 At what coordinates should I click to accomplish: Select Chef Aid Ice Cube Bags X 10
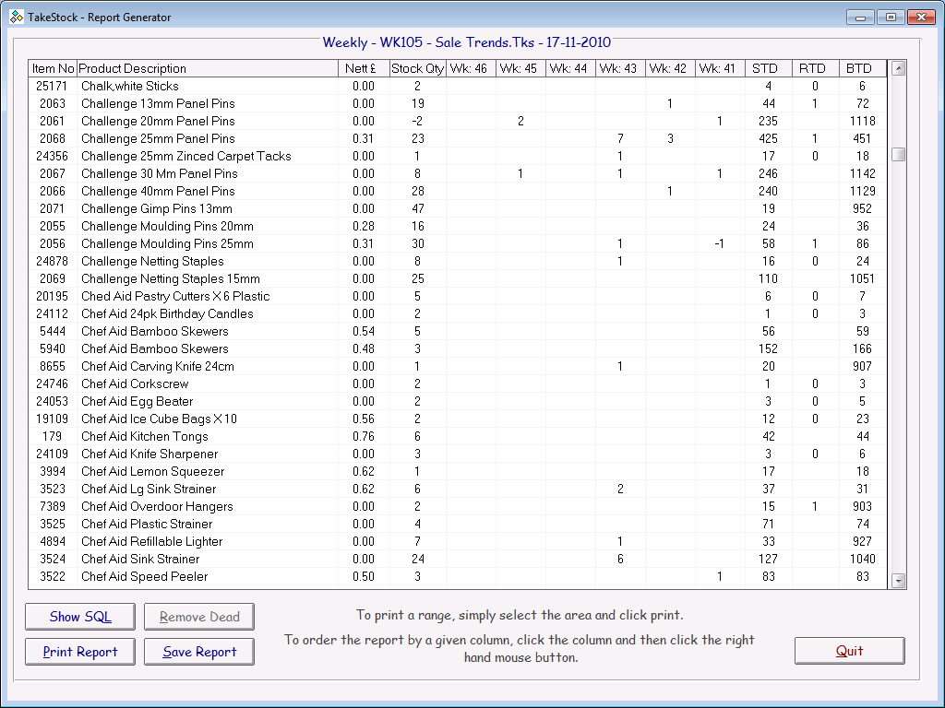tap(159, 419)
